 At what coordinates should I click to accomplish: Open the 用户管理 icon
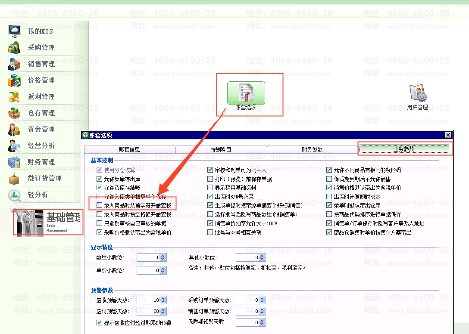pos(417,94)
